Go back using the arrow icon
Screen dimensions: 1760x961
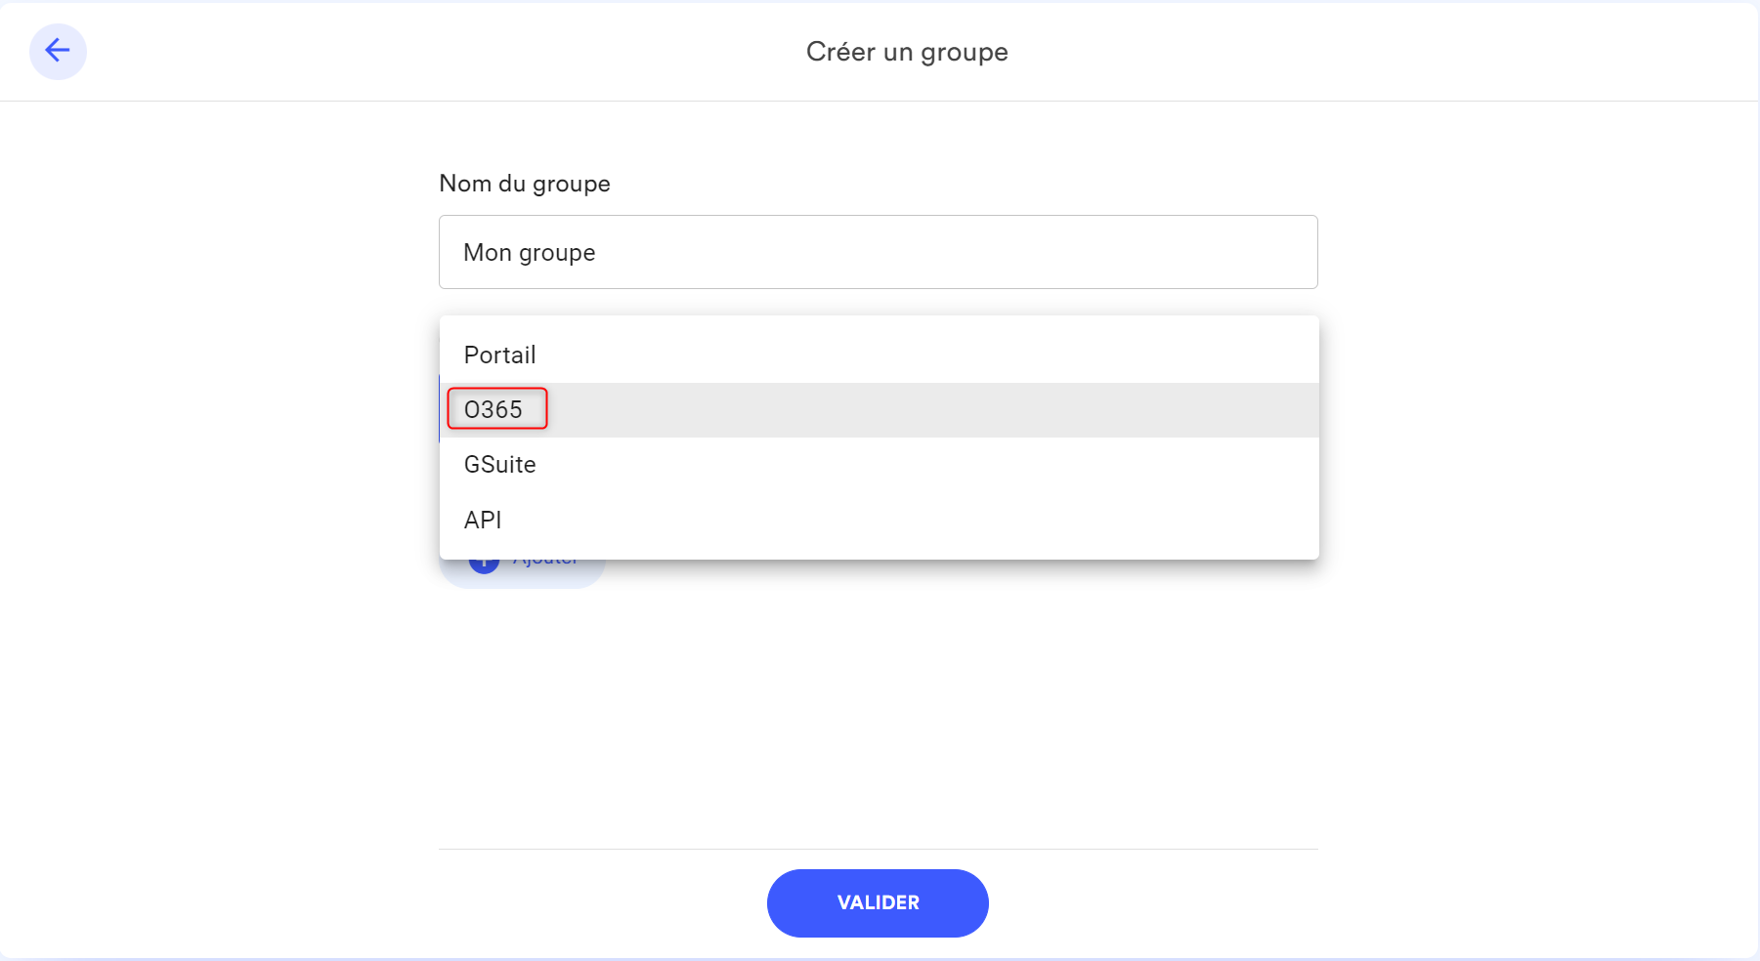[58, 51]
